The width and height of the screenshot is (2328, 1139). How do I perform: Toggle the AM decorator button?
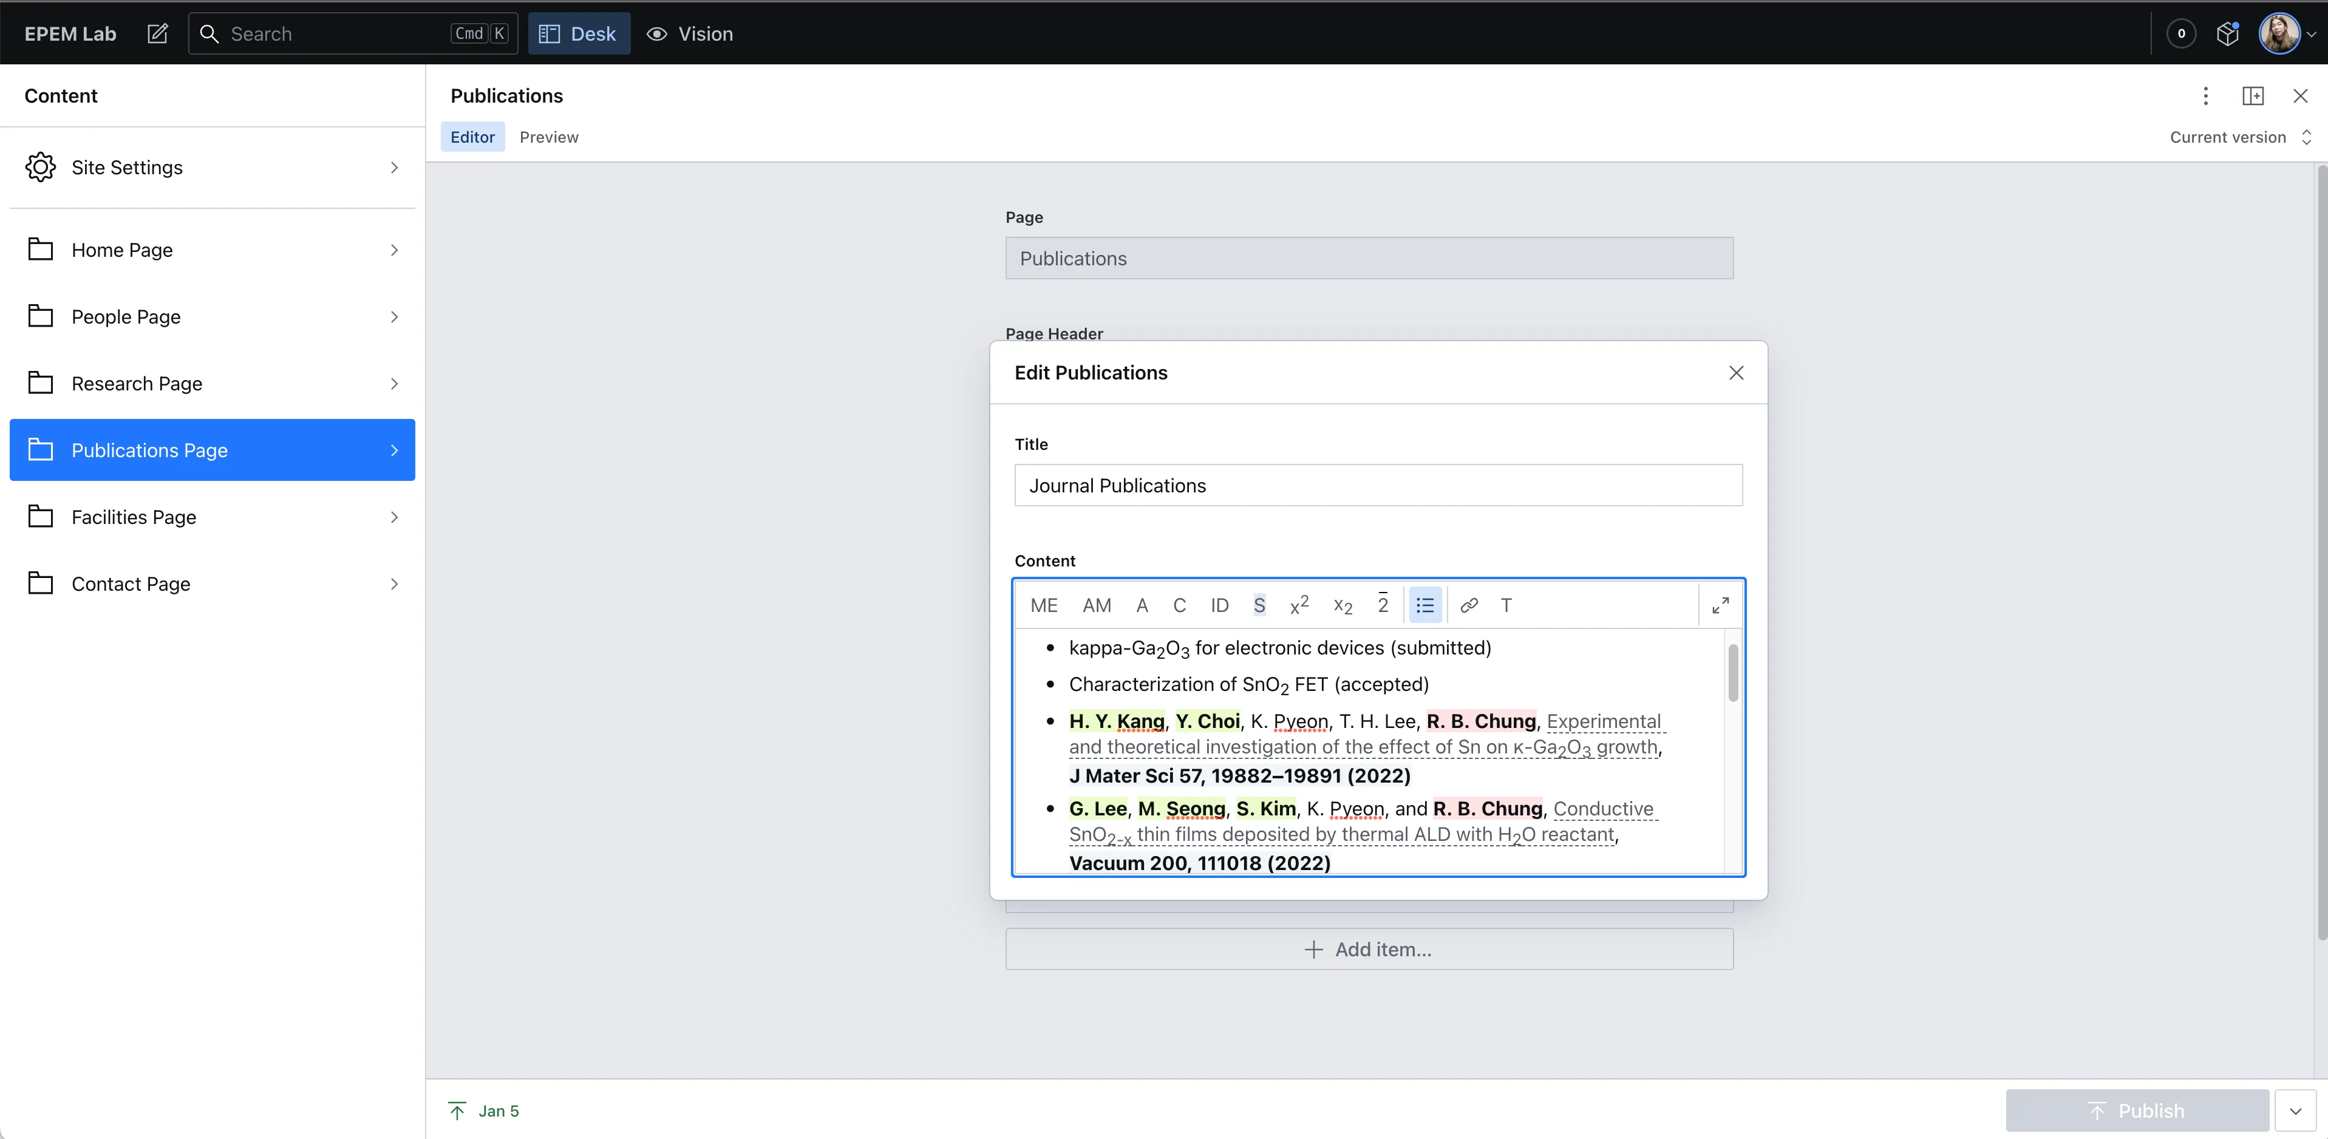[1096, 606]
